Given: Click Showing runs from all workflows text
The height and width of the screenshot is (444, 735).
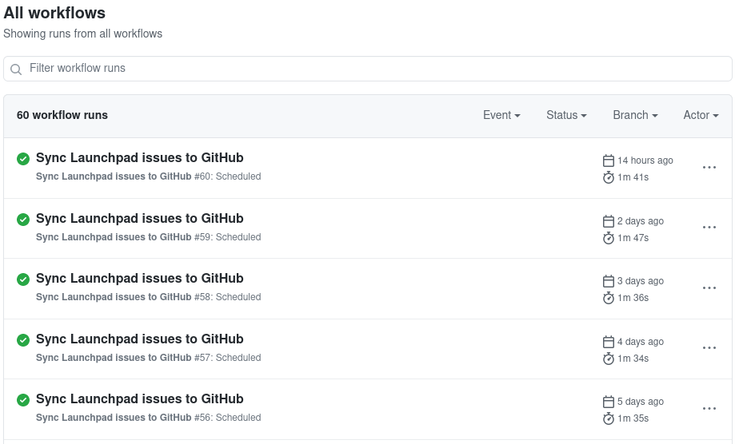Looking at the screenshot, I should 83,34.
